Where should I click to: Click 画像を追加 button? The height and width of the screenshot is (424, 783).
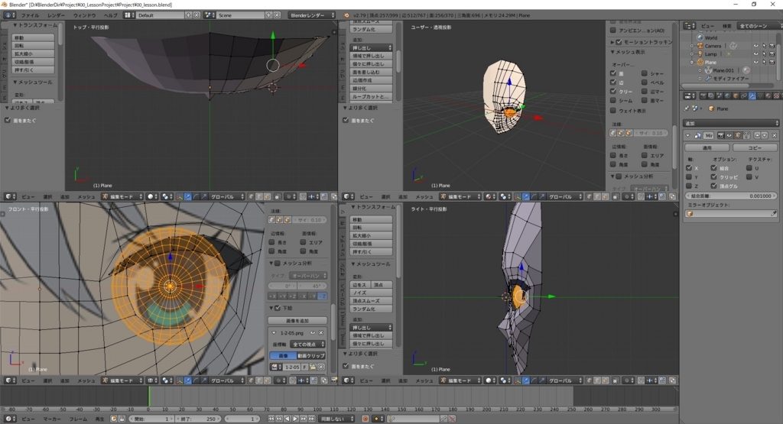pyautogui.click(x=297, y=321)
